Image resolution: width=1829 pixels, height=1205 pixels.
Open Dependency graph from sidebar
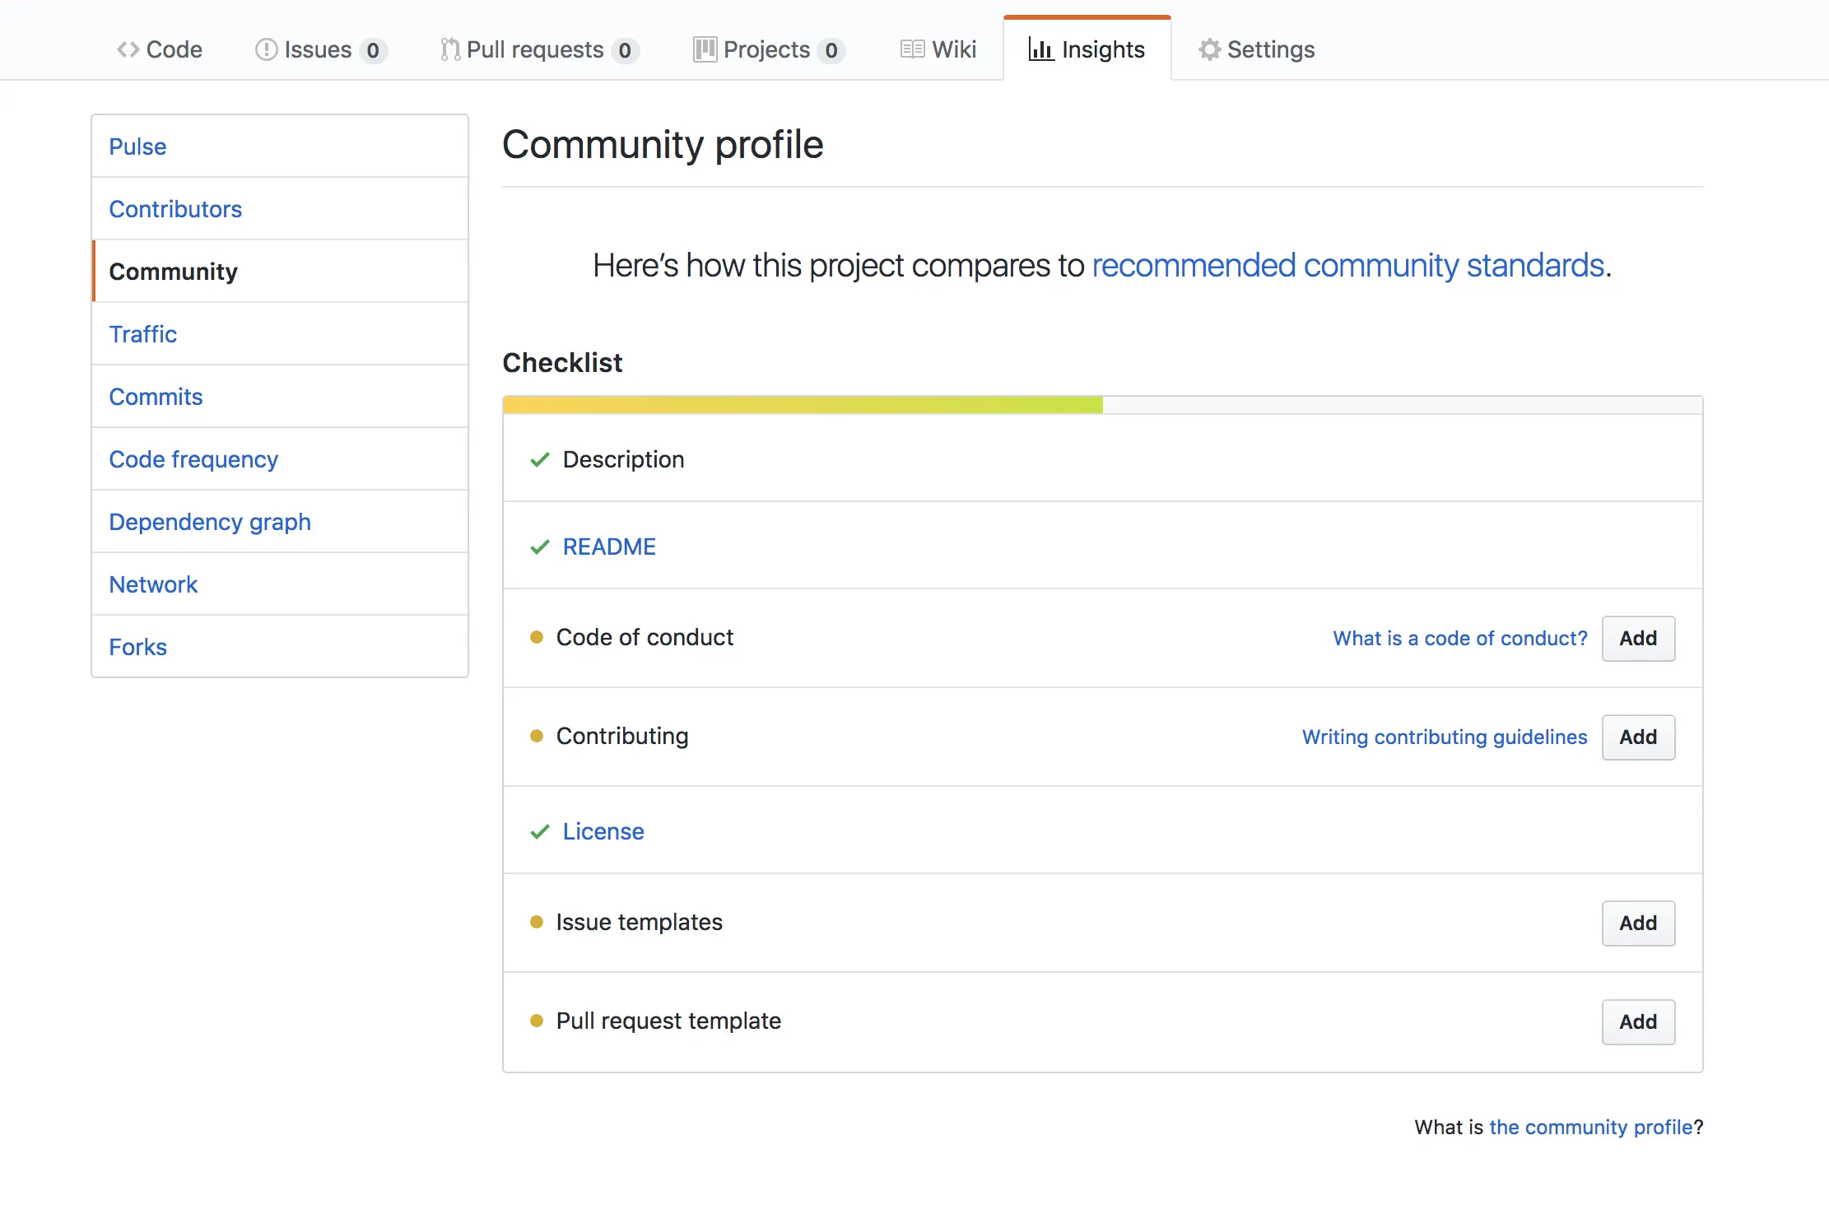(x=209, y=522)
